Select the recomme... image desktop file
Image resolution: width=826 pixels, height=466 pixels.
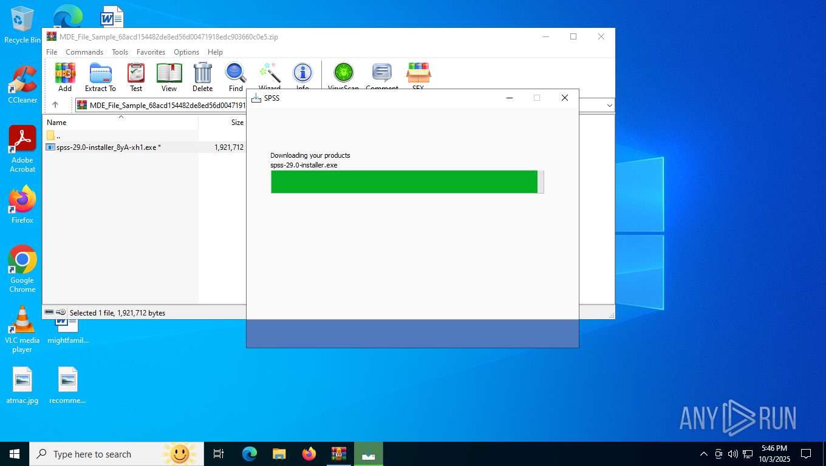point(67,385)
